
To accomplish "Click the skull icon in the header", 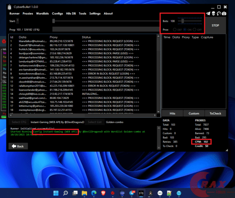I will pyautogui.click(x=214, y=13).
